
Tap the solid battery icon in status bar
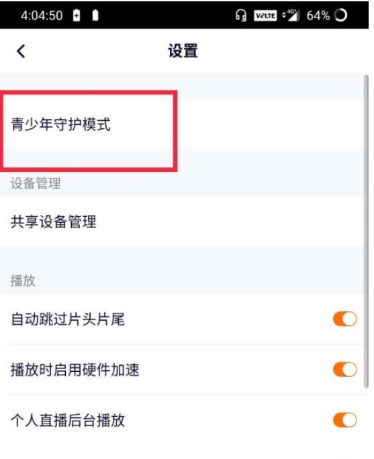point(95,15)
